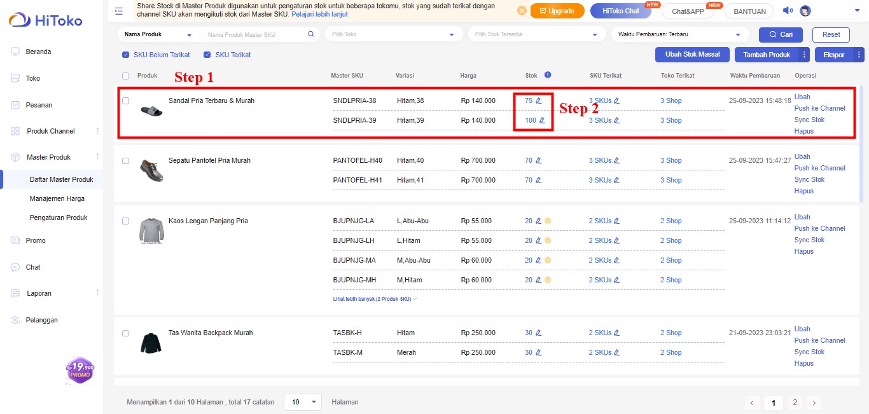Open Manajemen Harga in the sidebar

point(57,198)
